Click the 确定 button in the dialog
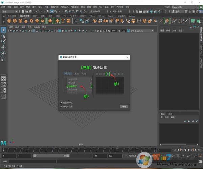 (x=124, y=106)
